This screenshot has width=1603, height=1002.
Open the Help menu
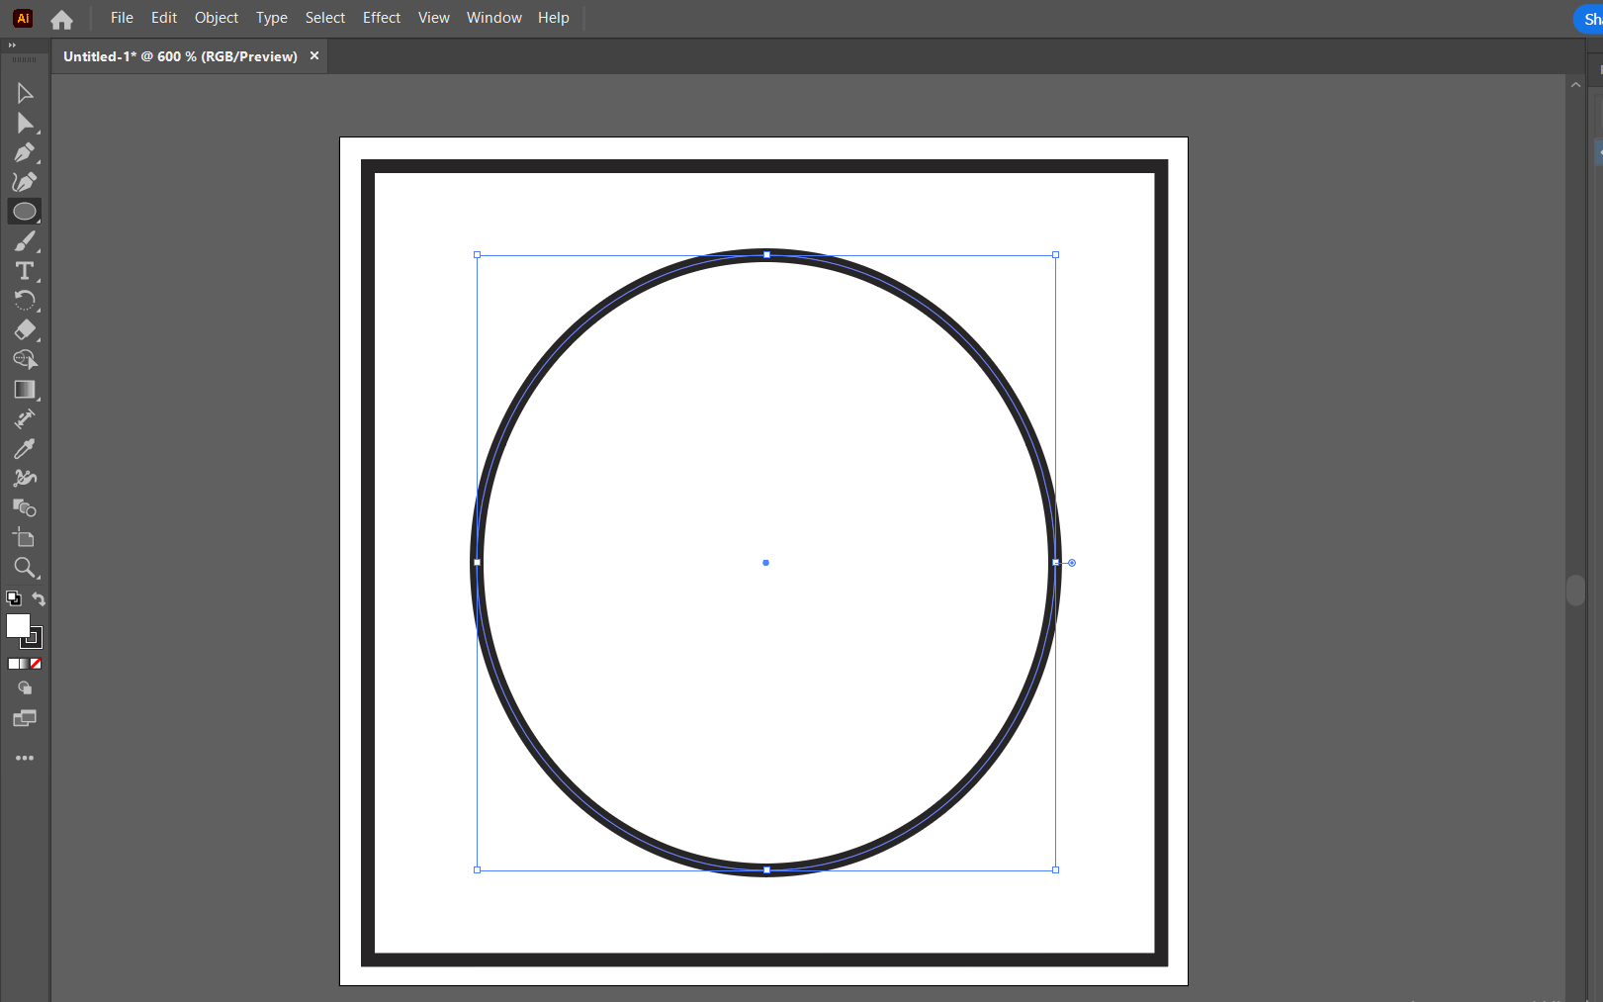click(x=554, y=18)
